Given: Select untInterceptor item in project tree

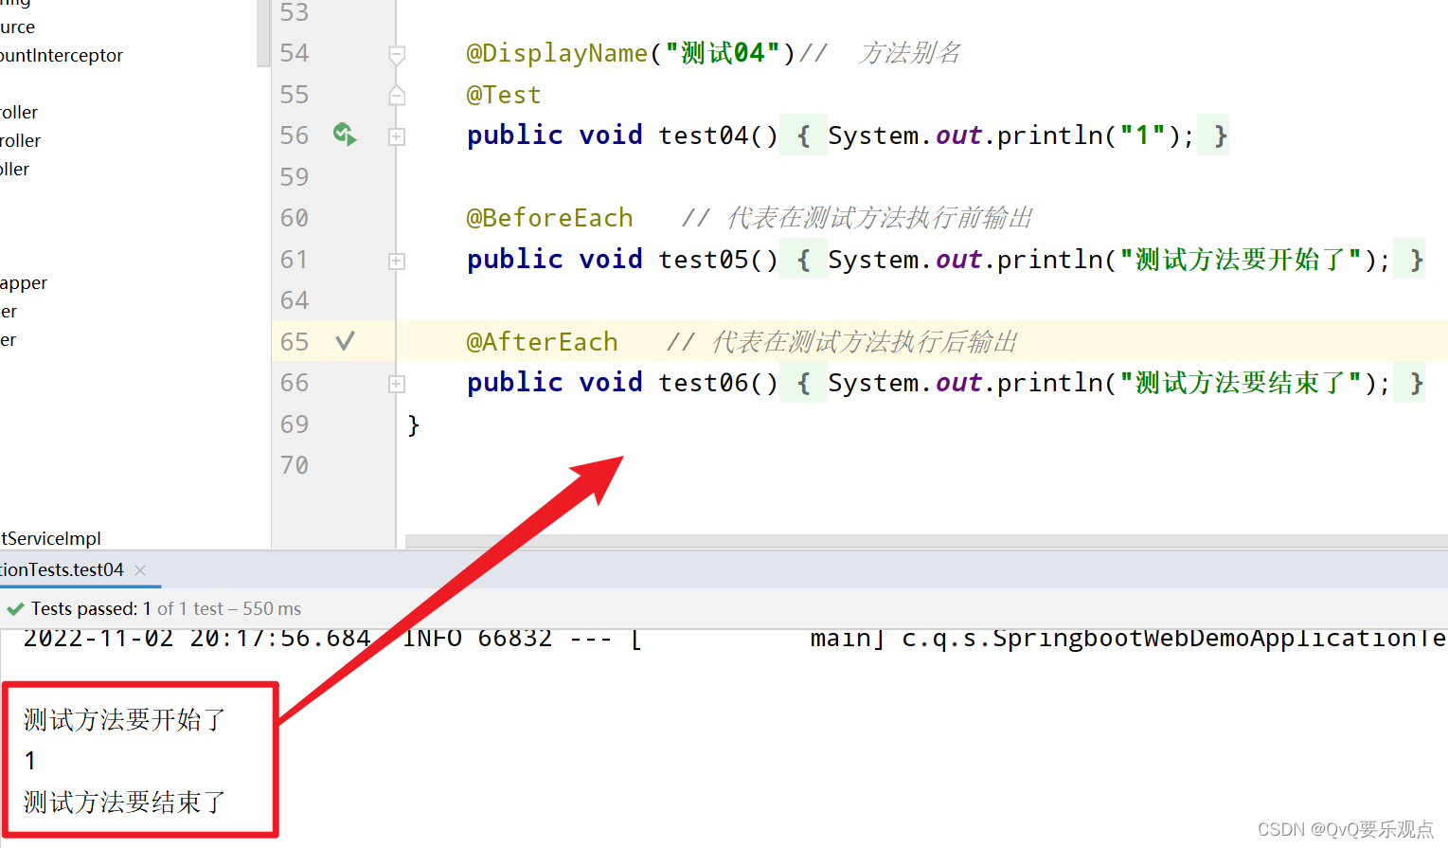Looking at the screenshot, I should pyautogui.click(x=62, y=55).
